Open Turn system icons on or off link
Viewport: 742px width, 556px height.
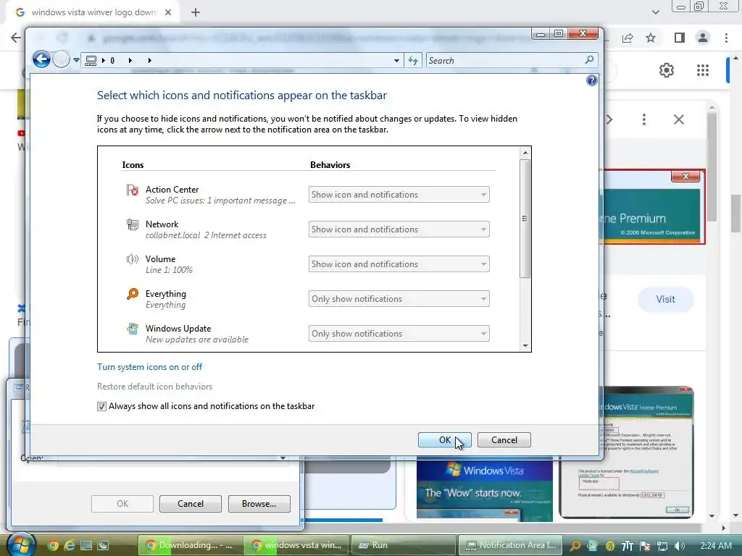(x=149, y=367)
